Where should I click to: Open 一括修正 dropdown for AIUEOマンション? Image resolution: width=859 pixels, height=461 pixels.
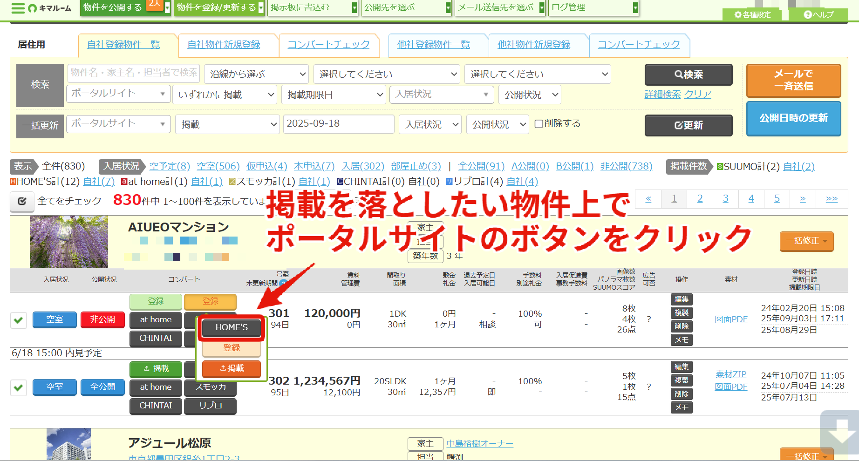pos(806,241)
